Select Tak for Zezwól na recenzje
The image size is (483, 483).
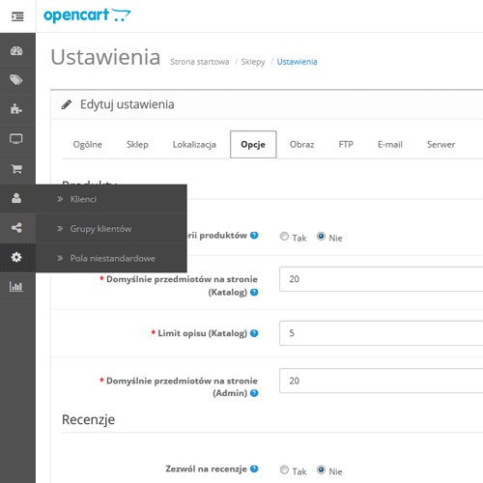(284, 469)
